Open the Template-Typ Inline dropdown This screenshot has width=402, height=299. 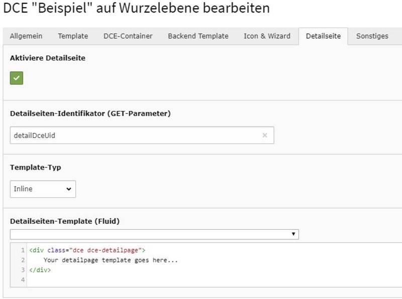coord(43,189)
